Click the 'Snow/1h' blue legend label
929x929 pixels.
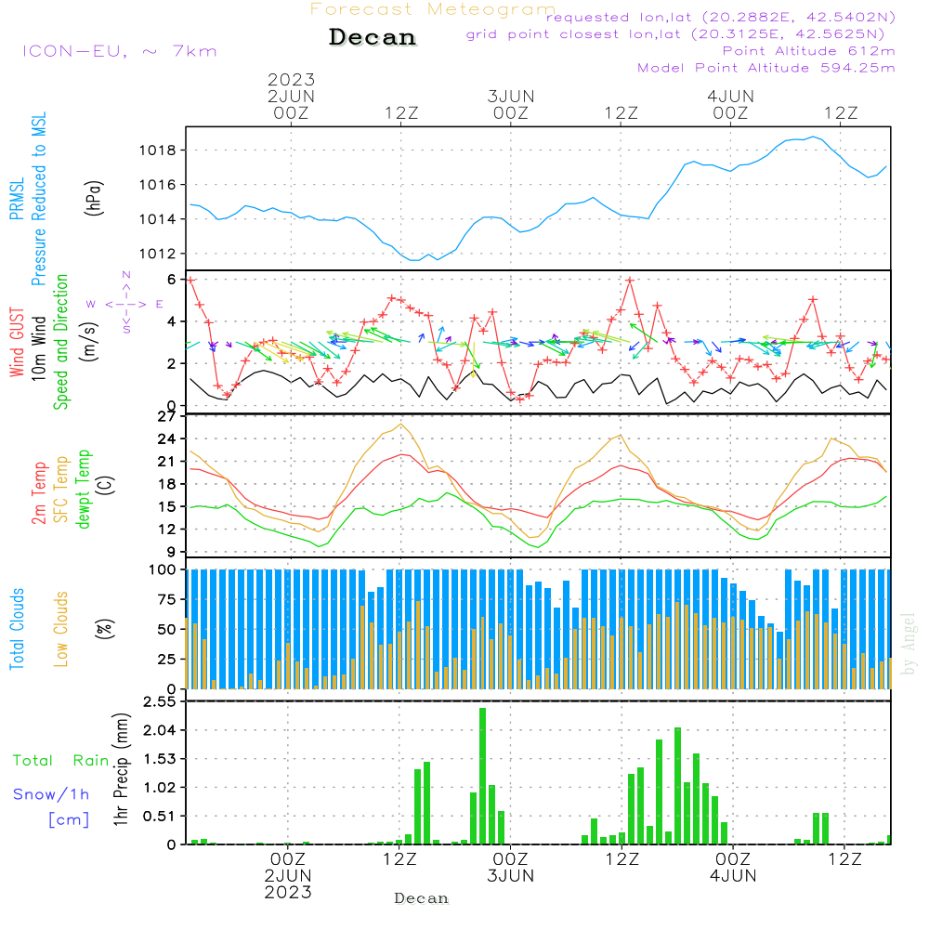51,794
